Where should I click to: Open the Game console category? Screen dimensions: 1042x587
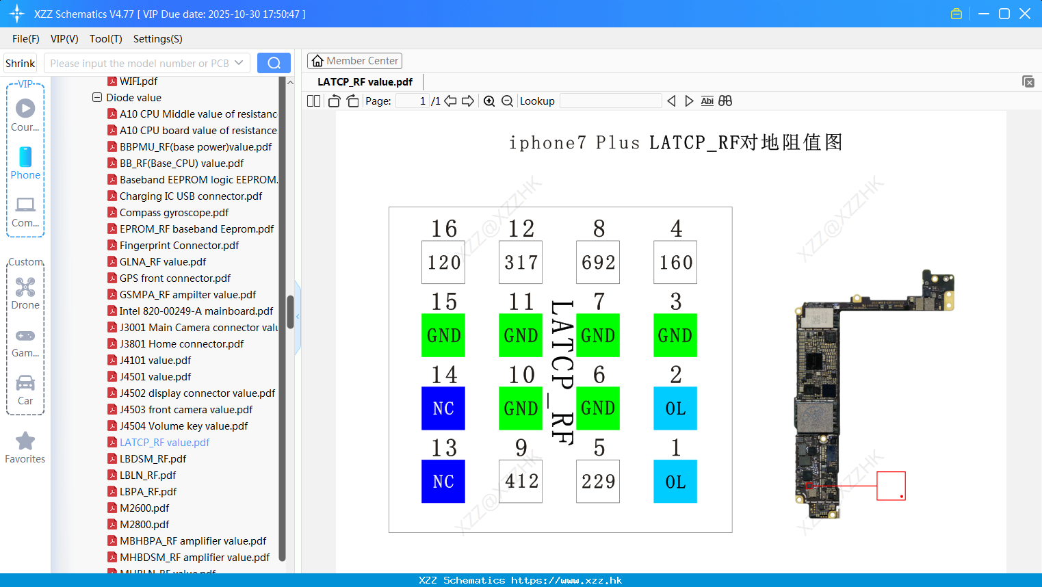(25, 342)
